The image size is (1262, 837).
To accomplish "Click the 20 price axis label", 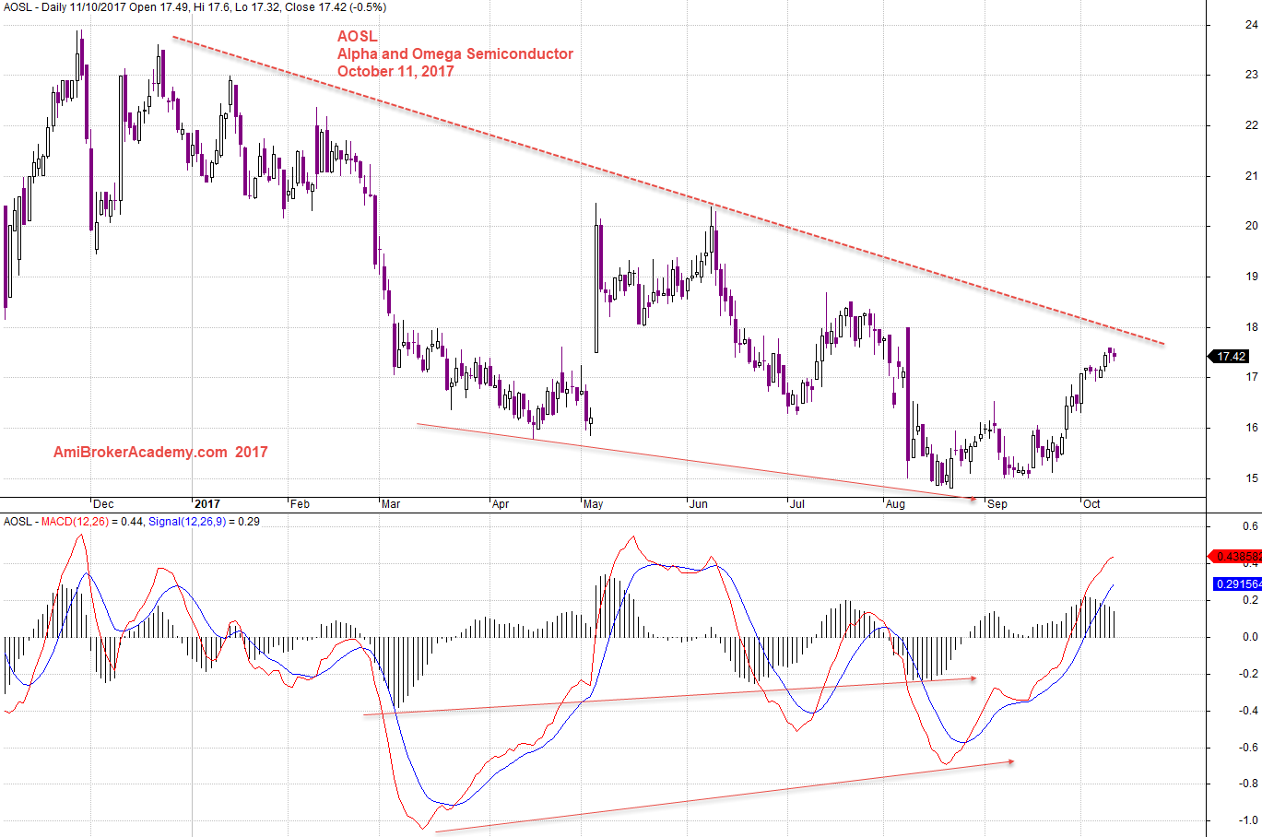I will point(1252,226).
